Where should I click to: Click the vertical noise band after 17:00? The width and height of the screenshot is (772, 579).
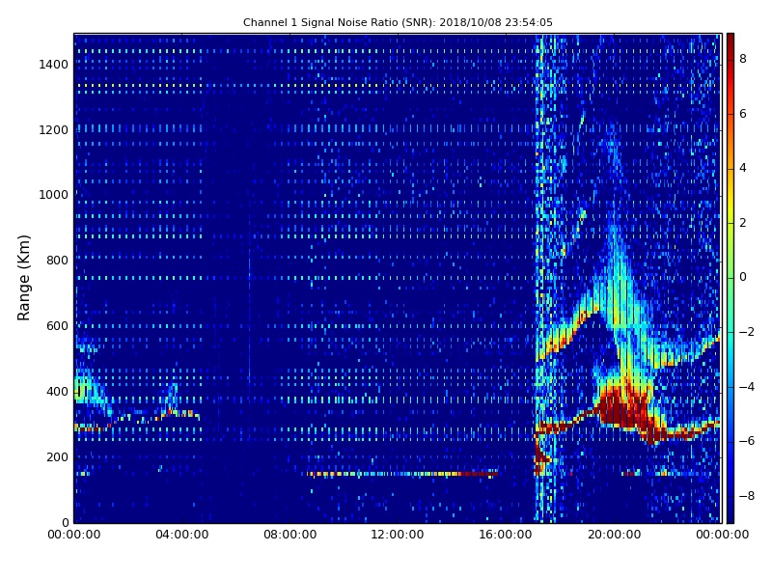(545, 278)
